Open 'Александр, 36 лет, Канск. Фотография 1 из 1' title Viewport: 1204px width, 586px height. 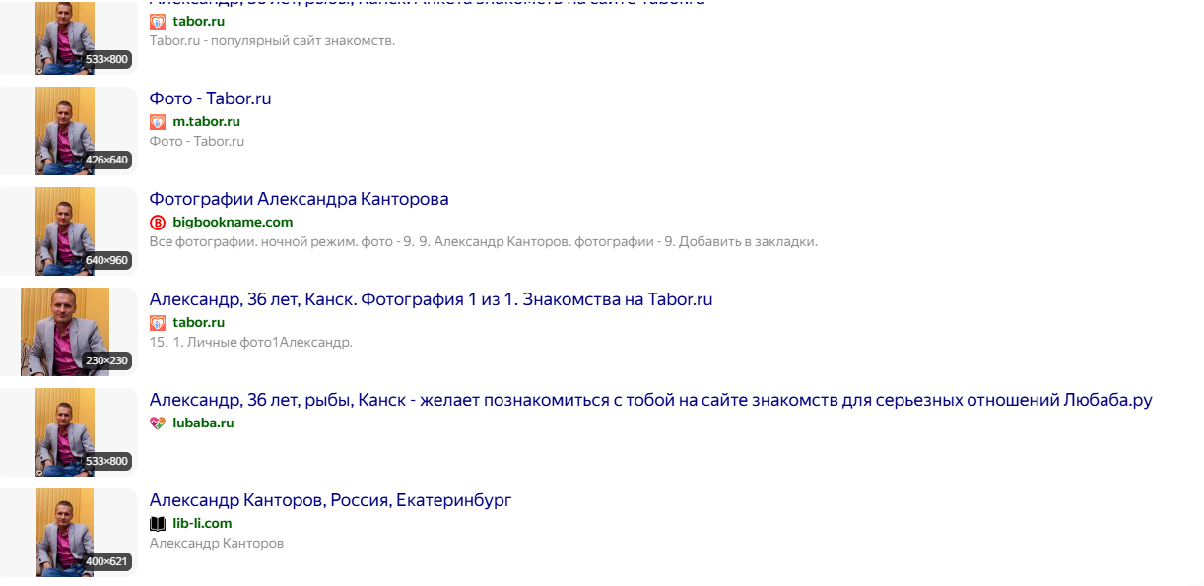pos(431,299)
